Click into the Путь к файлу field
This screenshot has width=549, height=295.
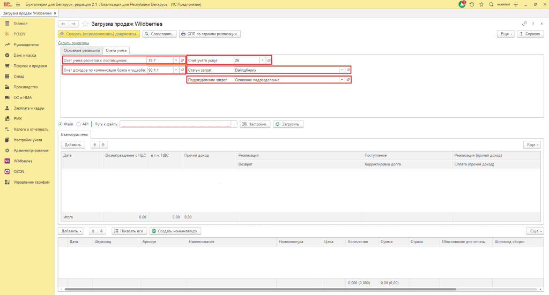point(175,124)
